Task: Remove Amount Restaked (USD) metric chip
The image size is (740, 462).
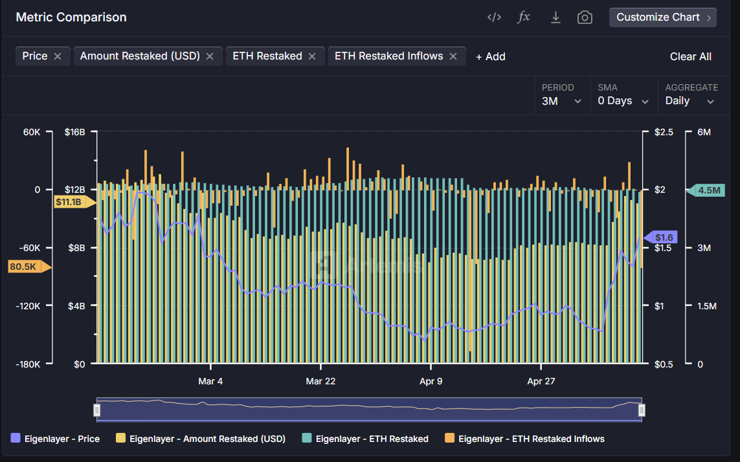Action: (x=210, y=56)
